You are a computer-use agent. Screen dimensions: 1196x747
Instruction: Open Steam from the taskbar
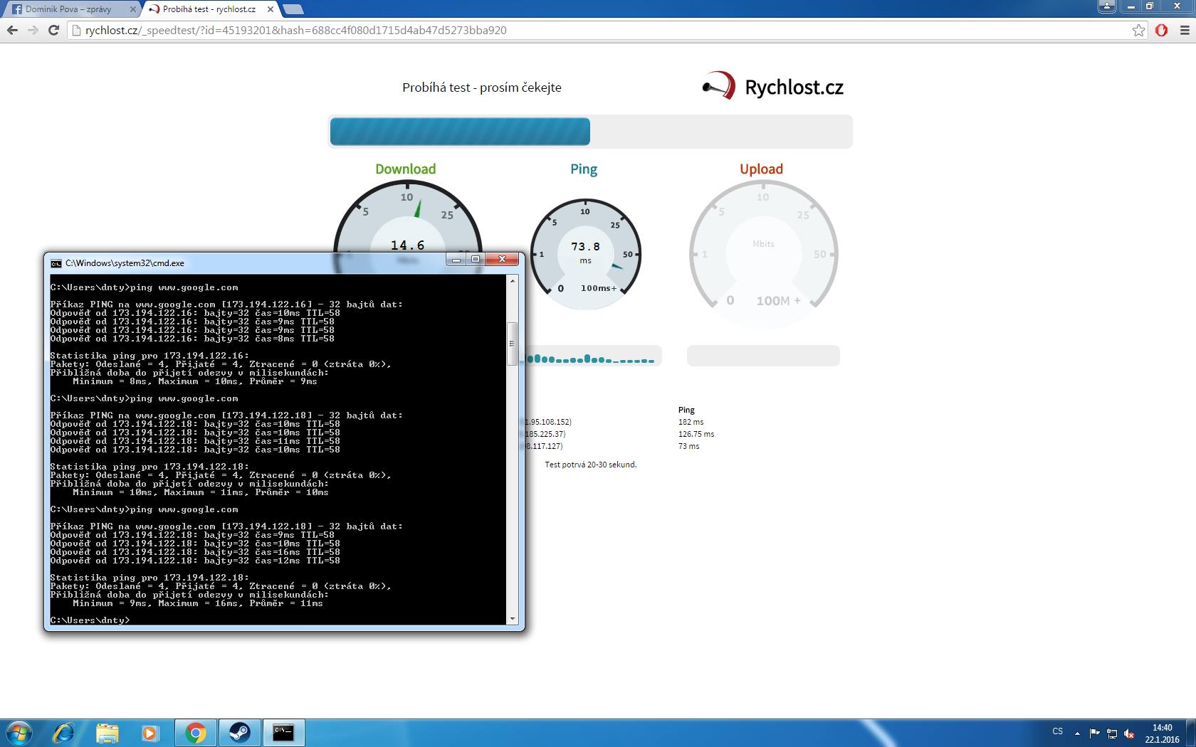pos(240,733)
